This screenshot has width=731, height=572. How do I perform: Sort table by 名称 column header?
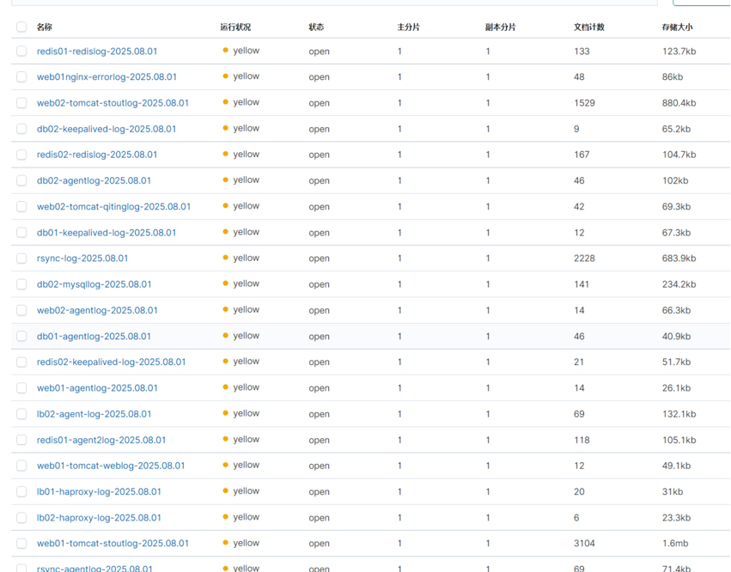pyautogui.click(x=45, y=27)
